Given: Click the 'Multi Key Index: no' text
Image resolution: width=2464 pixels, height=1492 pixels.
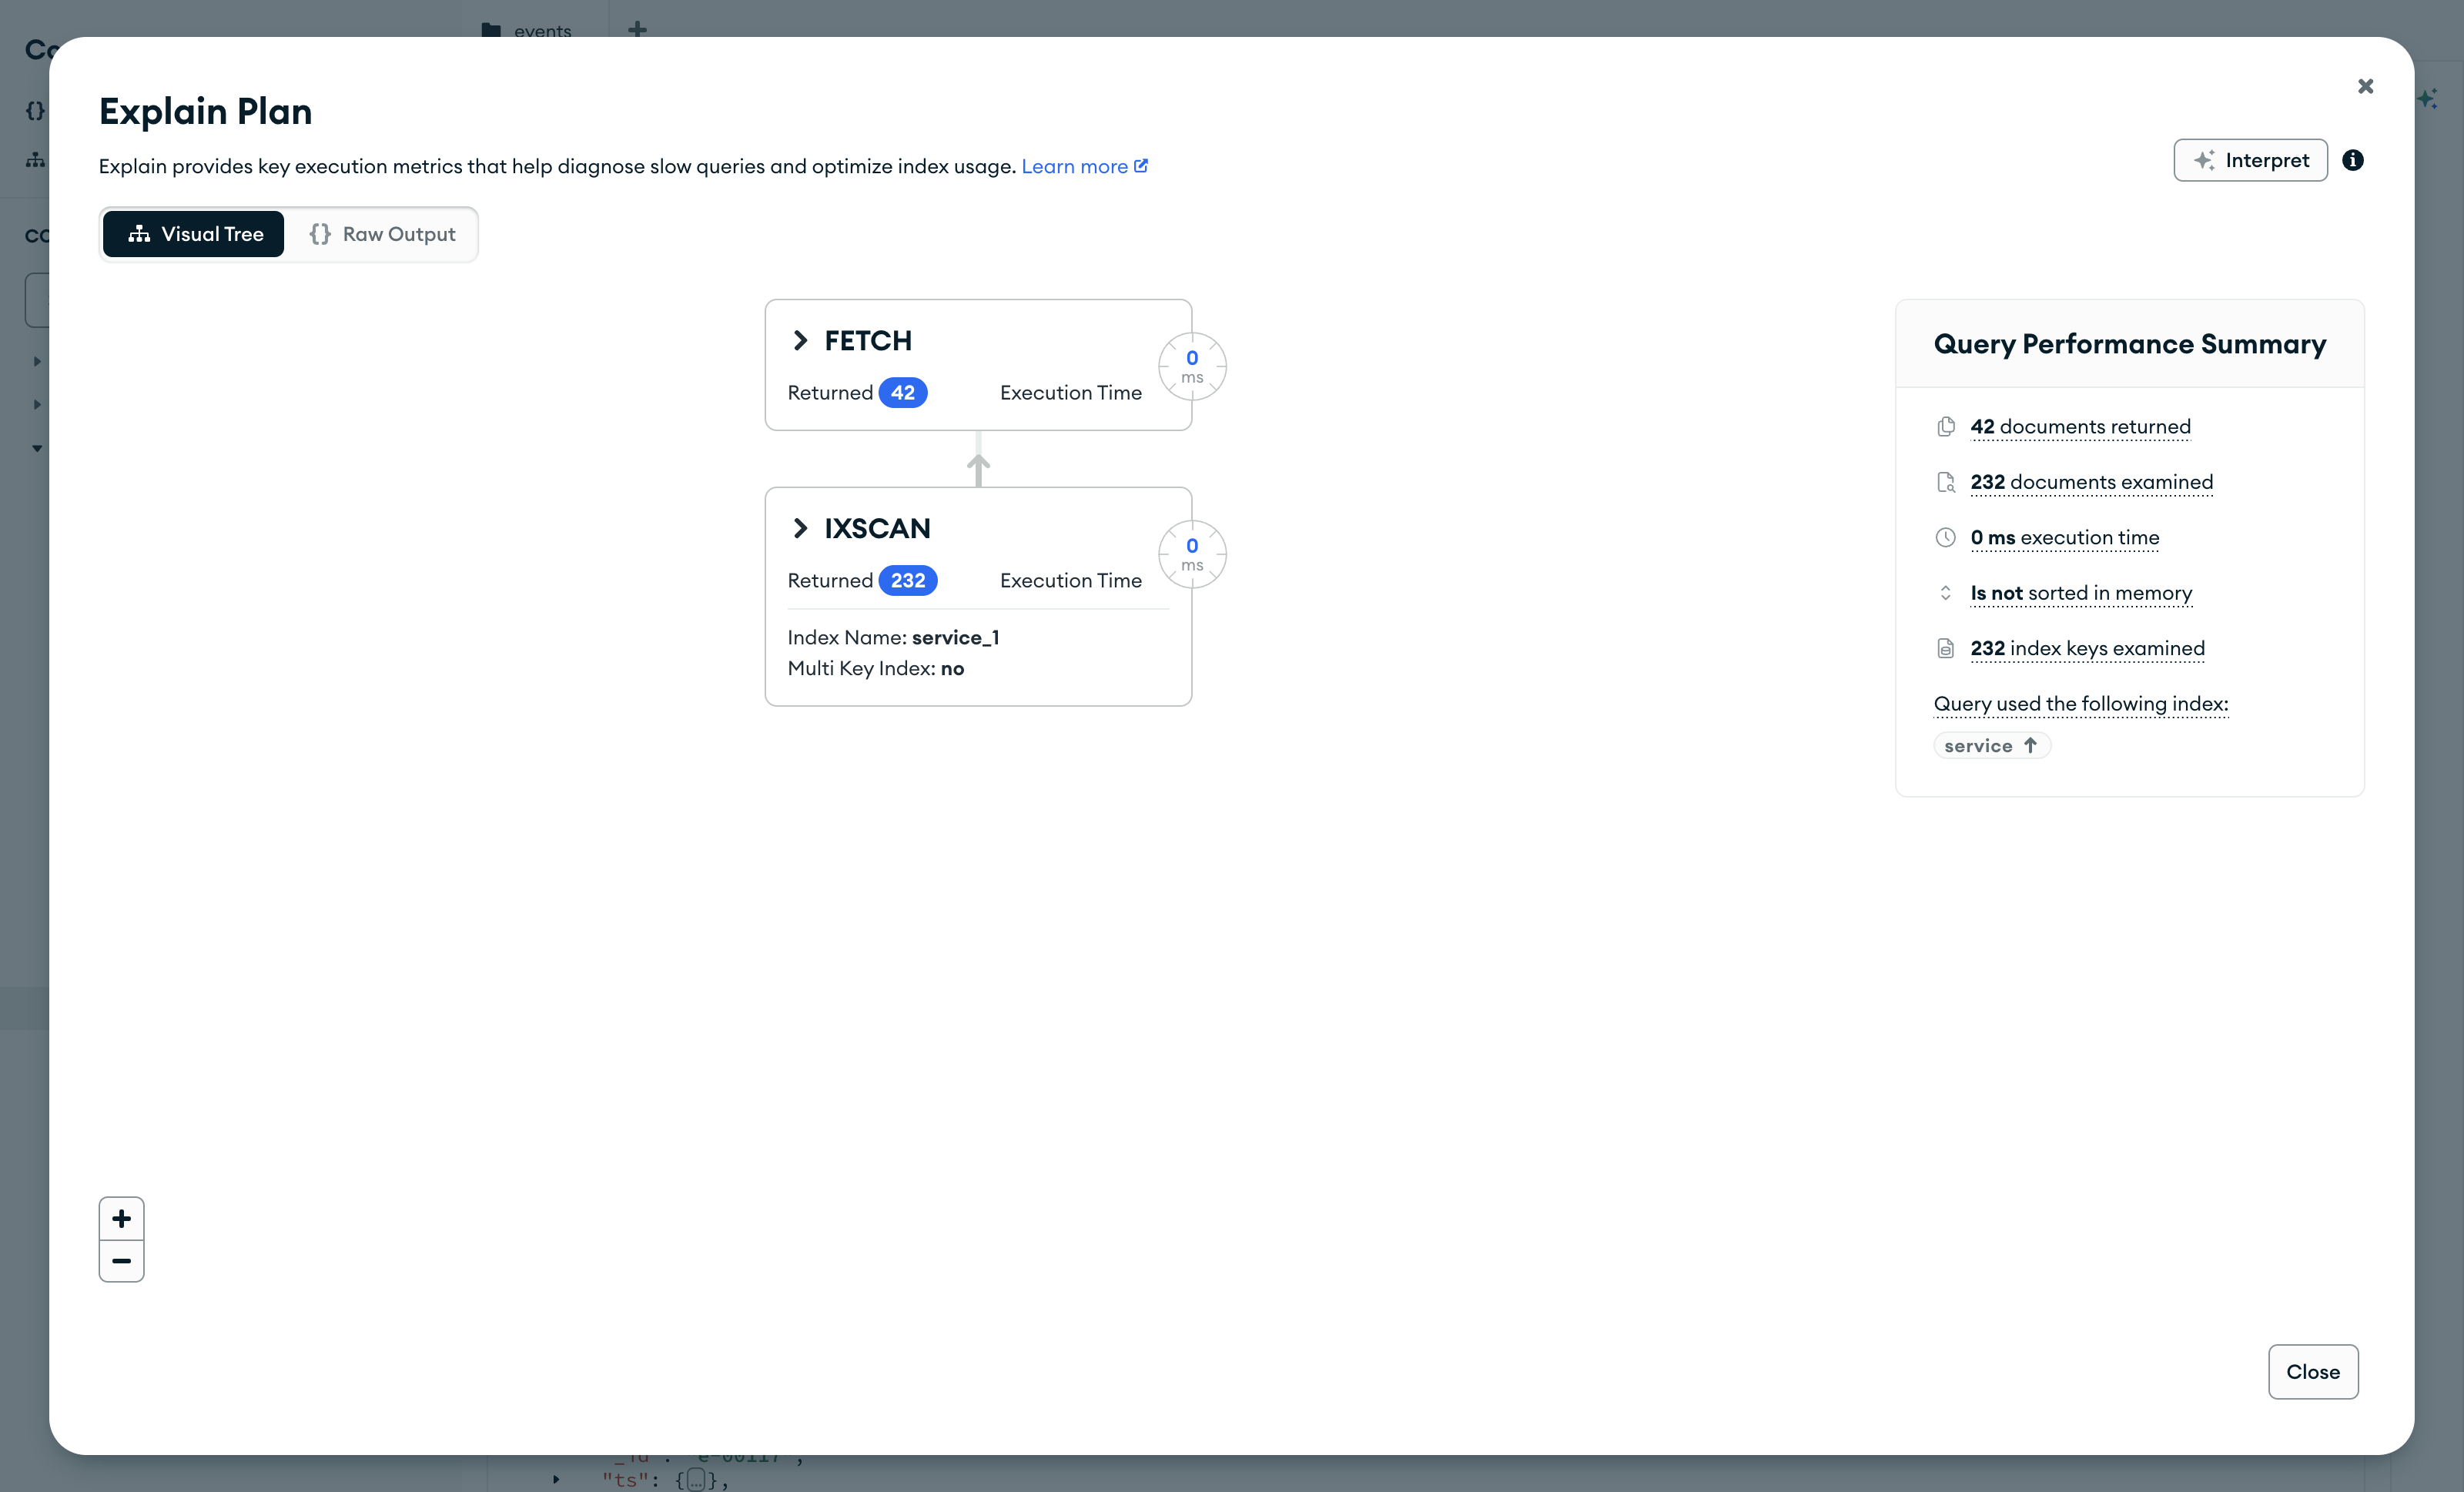Looking at the screenshot, I should click(x=875, y=668).
